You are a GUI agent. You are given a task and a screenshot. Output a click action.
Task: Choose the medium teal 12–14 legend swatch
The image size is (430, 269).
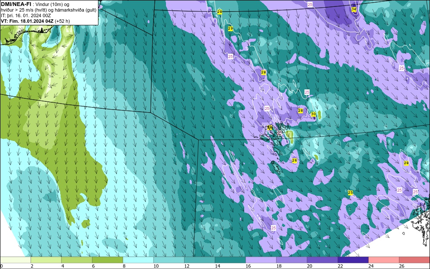point(200,260)
